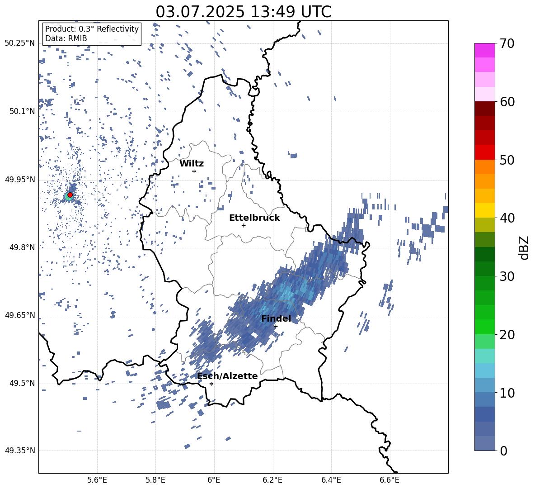Image resolution: width=535 pixels, height=489 pixels.
Task: Click the Esch/Alzette location cross marker
Action: click(x=211, y=384)
